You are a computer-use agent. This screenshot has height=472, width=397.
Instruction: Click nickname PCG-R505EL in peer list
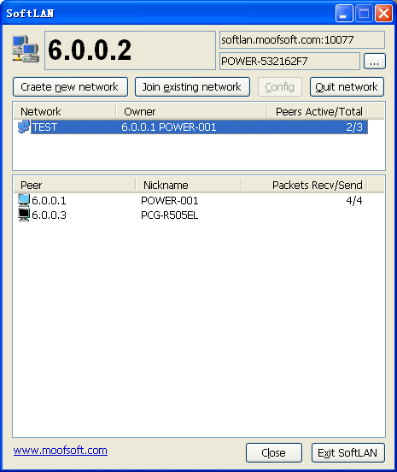point(170,215)
